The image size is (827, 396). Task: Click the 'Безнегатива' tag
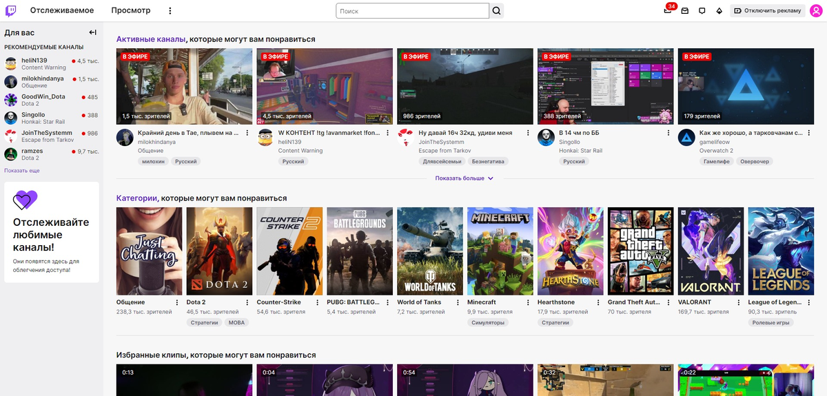click(488, 162)
